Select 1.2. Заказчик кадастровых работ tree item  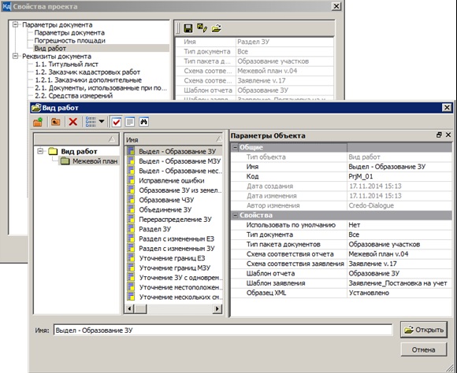click(x=87, y=72)
